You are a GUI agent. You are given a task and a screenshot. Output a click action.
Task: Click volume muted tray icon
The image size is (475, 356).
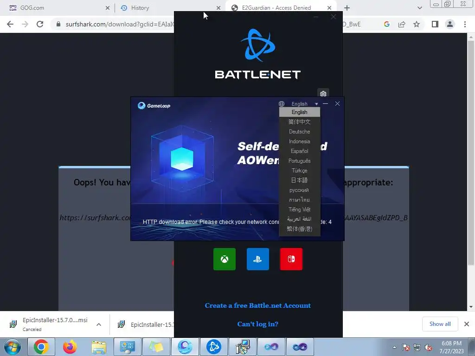(x=428, y=347)
